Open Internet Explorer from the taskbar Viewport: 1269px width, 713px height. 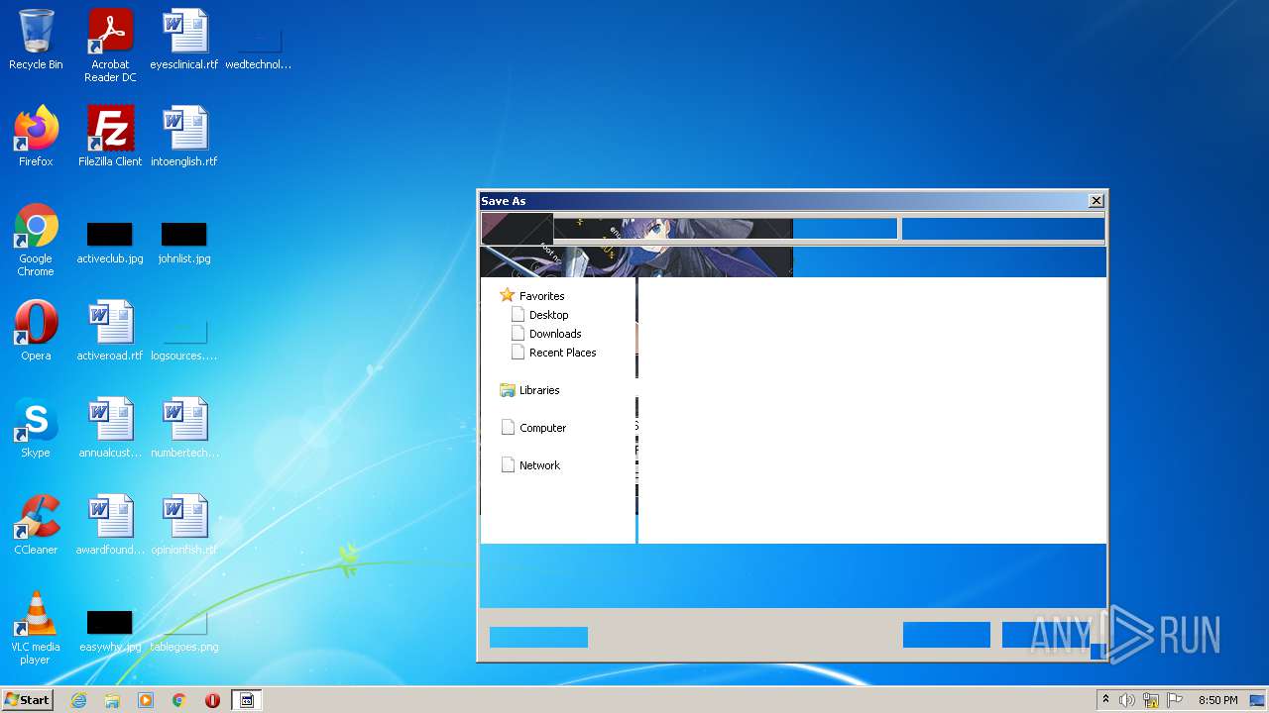[79, 700]
